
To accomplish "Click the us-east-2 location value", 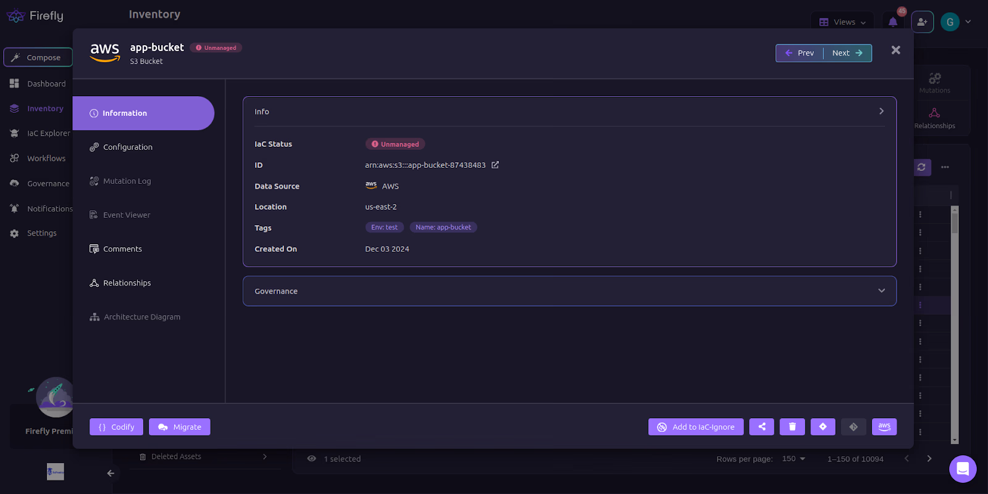I will pyautogui.click(x=381, y=207).
